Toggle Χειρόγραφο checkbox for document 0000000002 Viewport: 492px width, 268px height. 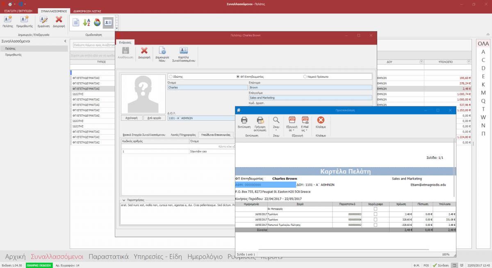[375, 225]
